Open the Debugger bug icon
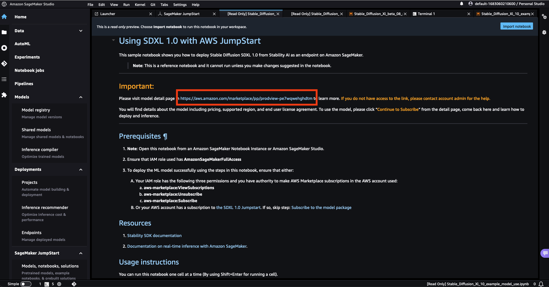The image size is (549, 287). pyautogui.click(x=544, y=32)
